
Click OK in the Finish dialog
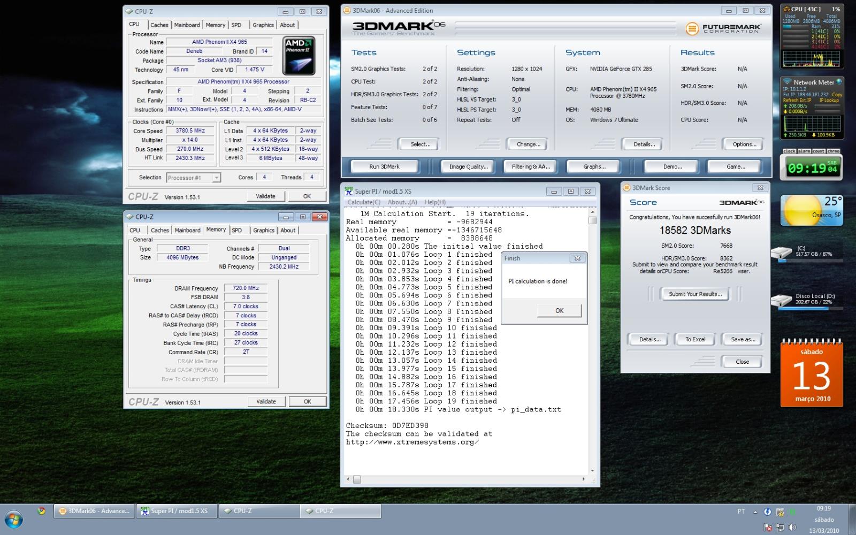click(559, 310)
